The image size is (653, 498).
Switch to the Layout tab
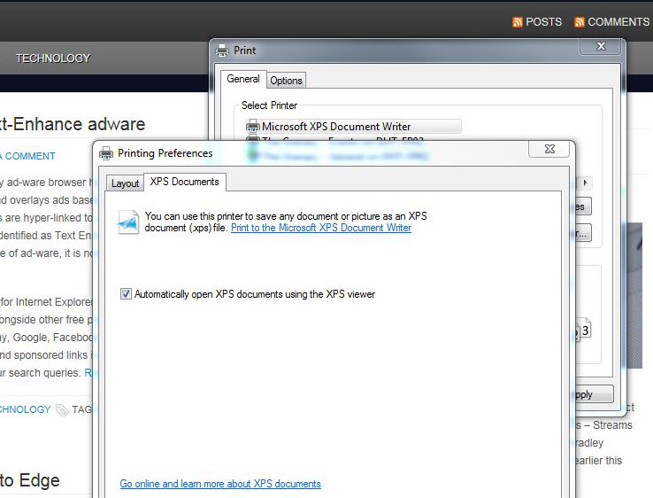coord(125,183)
